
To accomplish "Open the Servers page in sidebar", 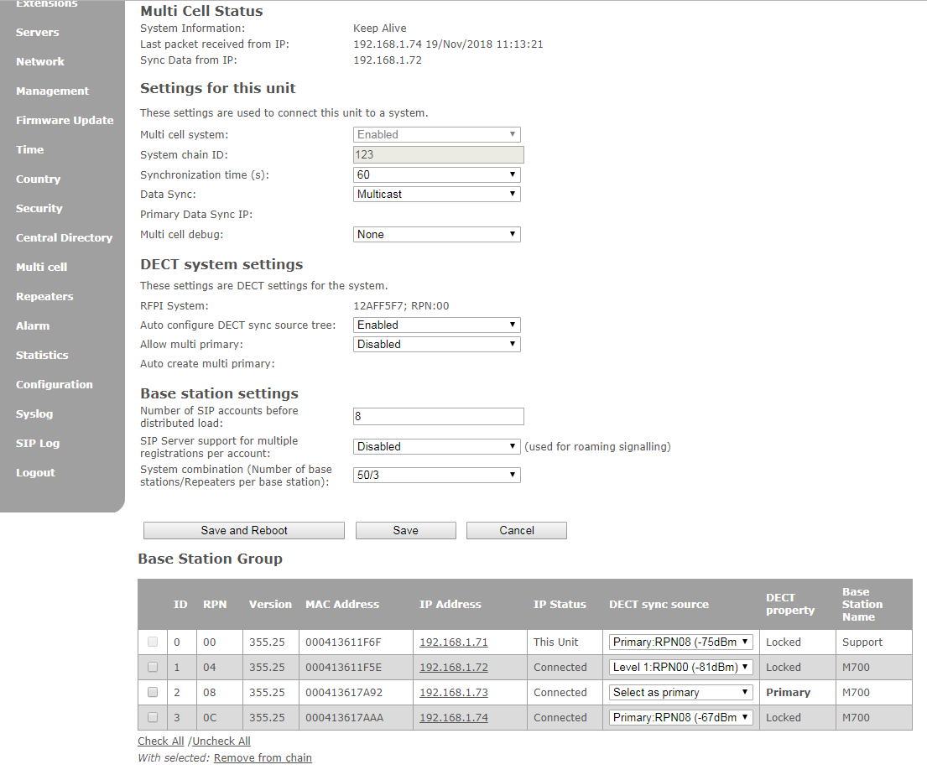I will point(37,33).
